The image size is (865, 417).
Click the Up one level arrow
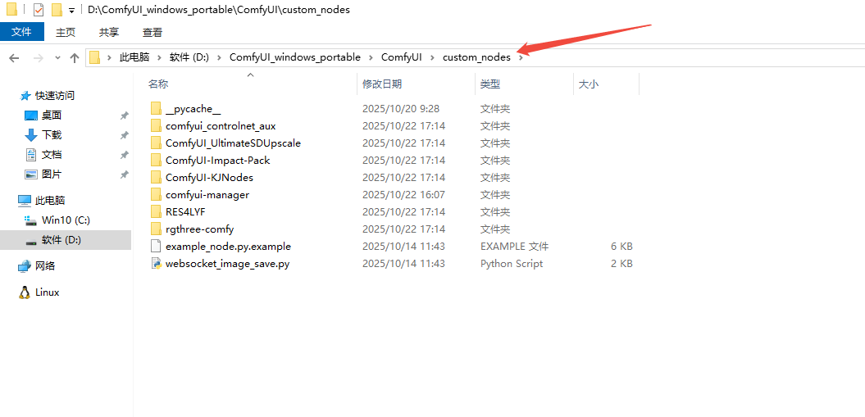75,57
